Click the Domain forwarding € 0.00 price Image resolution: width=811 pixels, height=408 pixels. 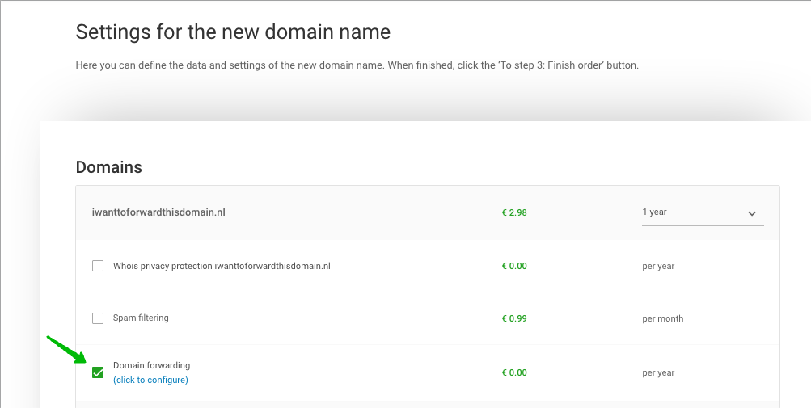coord(514,372)
